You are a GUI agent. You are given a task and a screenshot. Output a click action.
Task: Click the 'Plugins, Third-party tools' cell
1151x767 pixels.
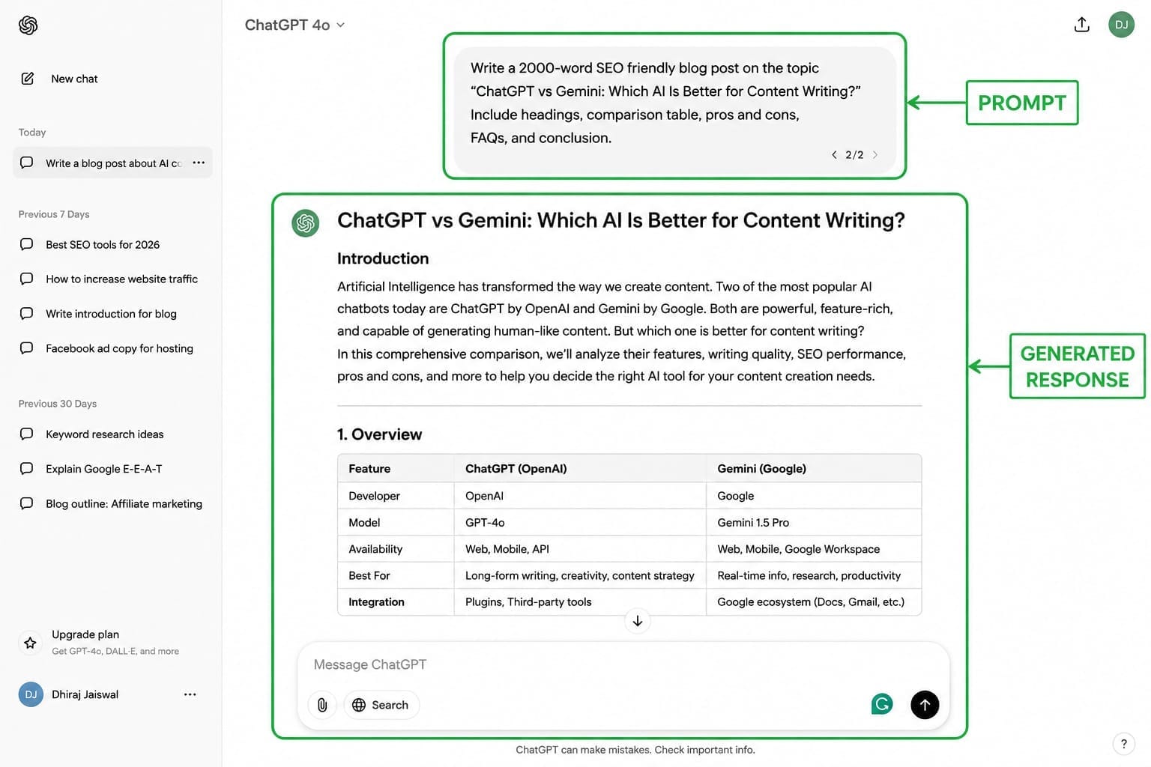(580, 602)
